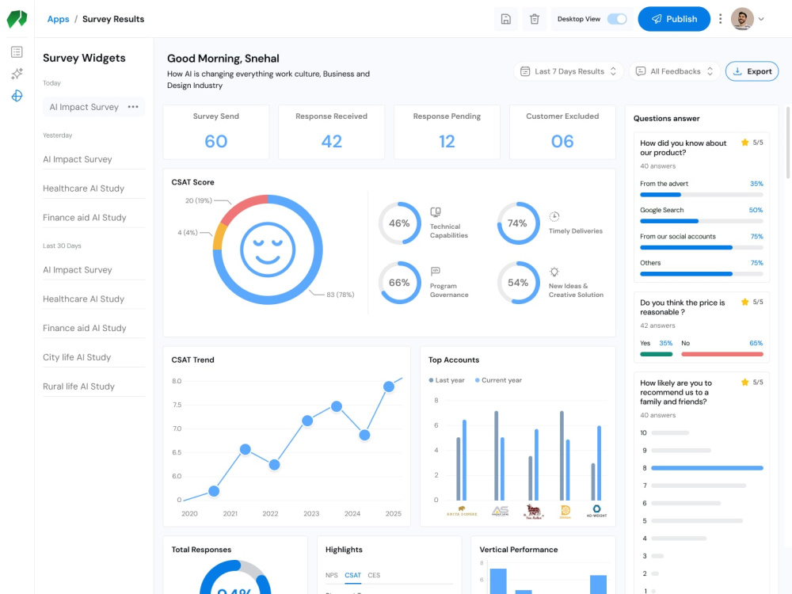Click the No 65% red bar
792x594 pixels.
pyautogui.click(x=722, y=355)
